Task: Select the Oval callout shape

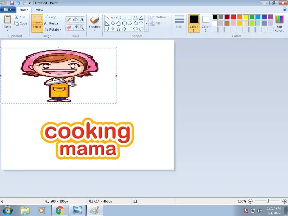Action: tap(136, 29)
